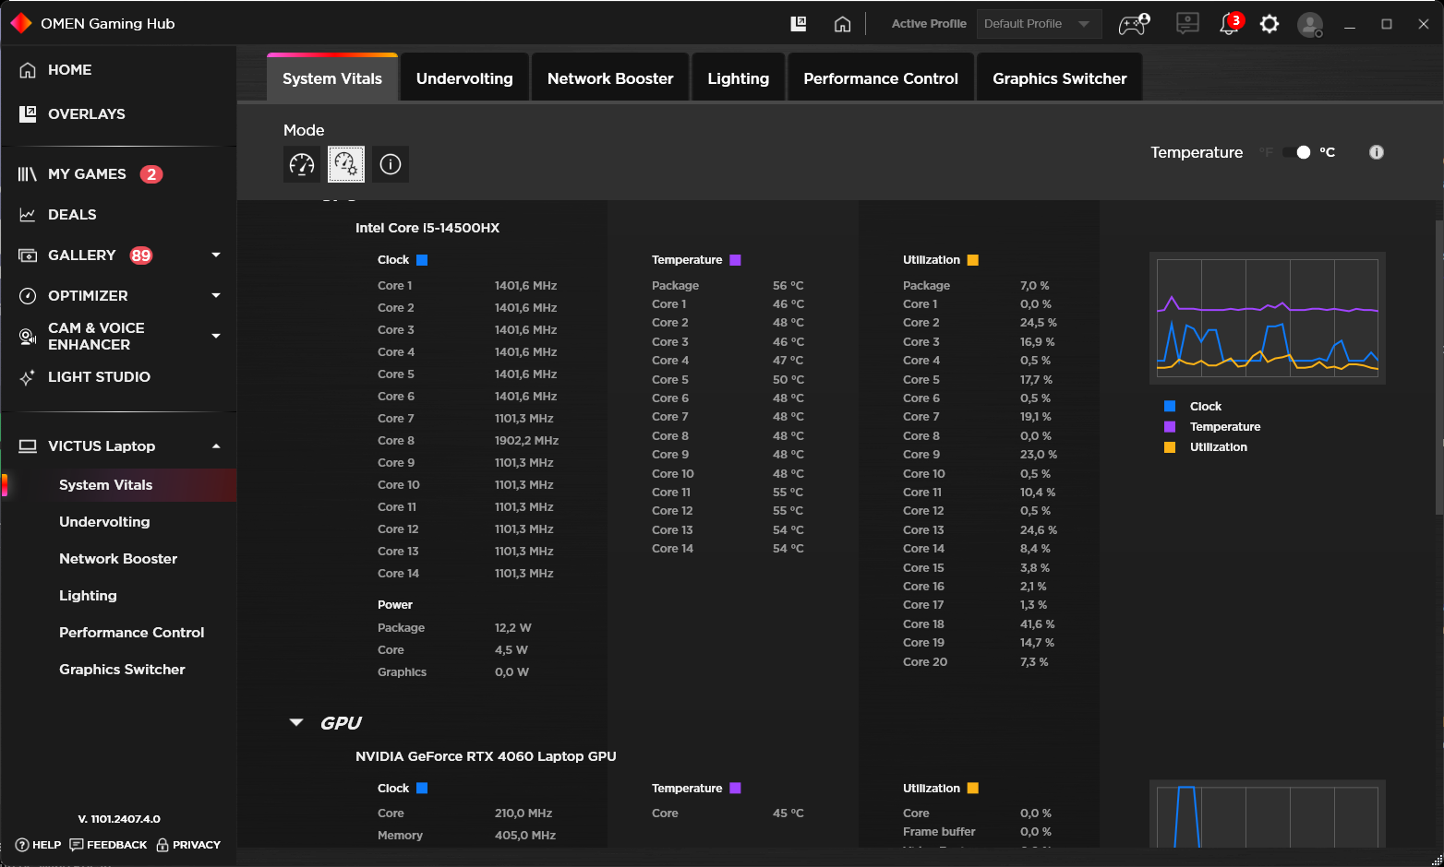Open Network Booster in the sidebar
The height and width of the screenshot is (867, 1444).
click(118, 559)
